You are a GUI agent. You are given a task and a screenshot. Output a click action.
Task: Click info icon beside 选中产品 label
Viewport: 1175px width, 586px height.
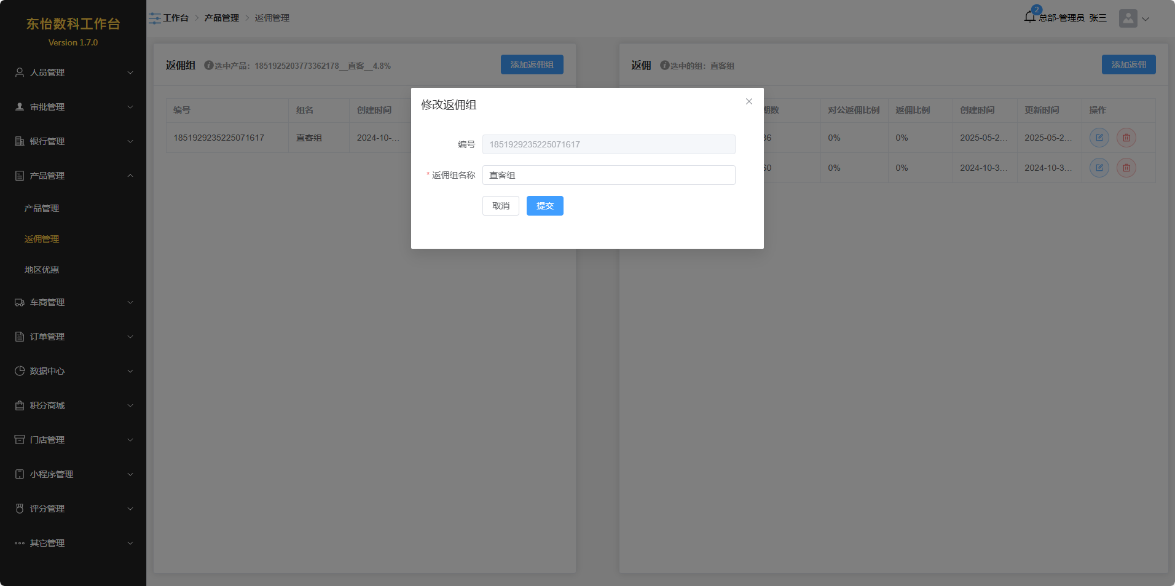point(209,65)
